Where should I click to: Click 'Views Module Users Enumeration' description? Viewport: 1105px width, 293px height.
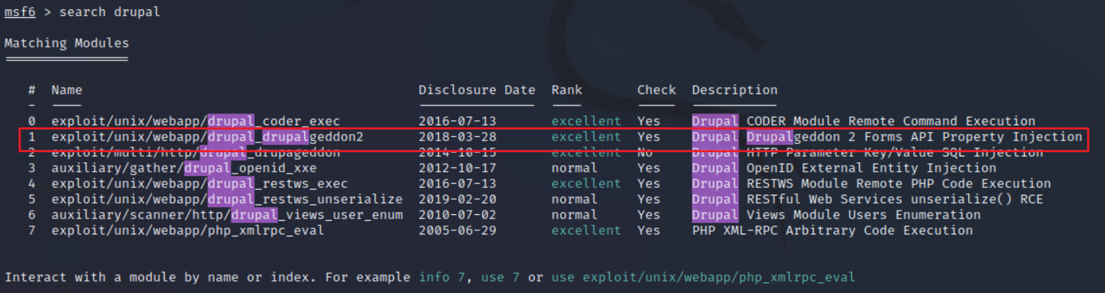[x=863, y=215]
